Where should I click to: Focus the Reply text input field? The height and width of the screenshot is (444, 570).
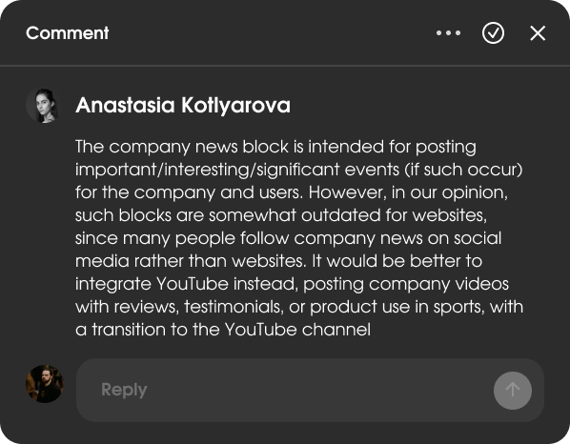pyautogui.click(x=310, y=391)
